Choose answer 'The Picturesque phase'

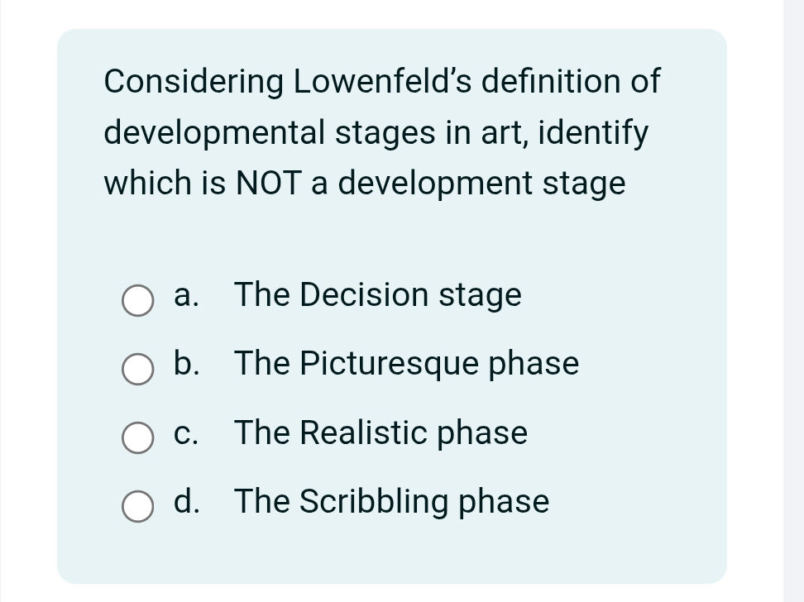405,364
